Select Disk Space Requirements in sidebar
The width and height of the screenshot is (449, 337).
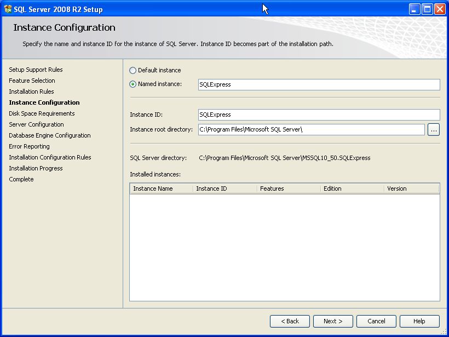[x=42, y=113]
